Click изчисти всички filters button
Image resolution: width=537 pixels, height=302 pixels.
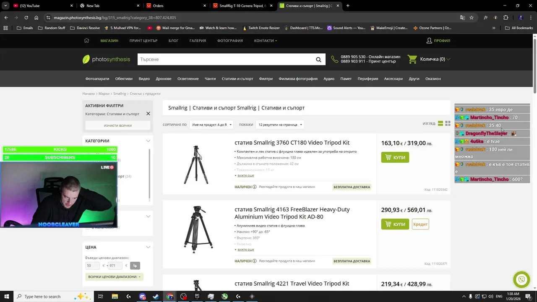[118, 125]
